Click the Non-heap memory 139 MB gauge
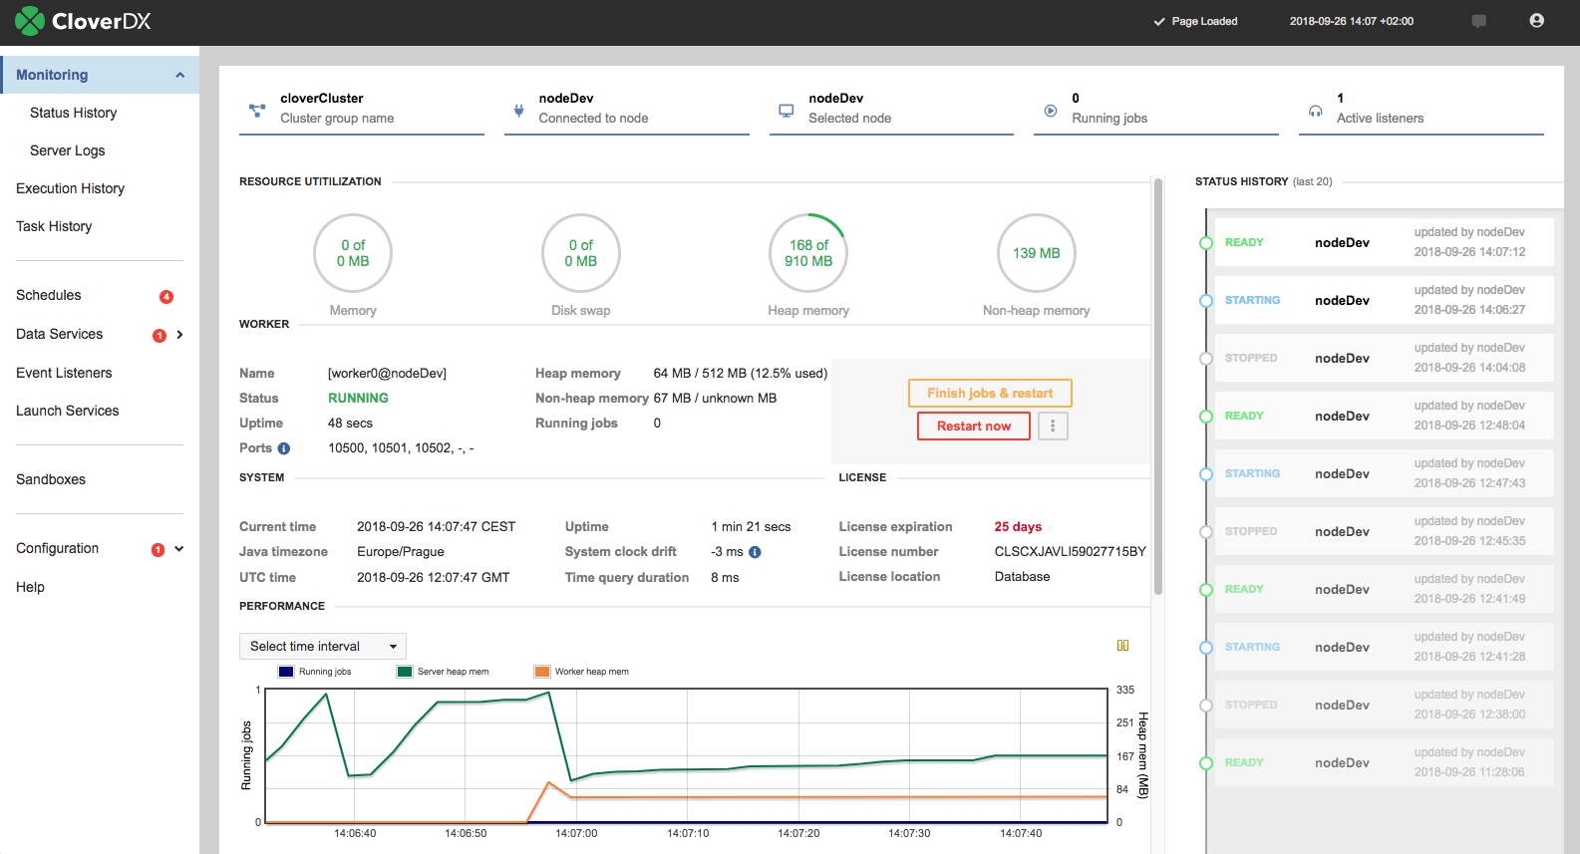The width and height of the screenshot is (1580, 854). point(1037,253)
